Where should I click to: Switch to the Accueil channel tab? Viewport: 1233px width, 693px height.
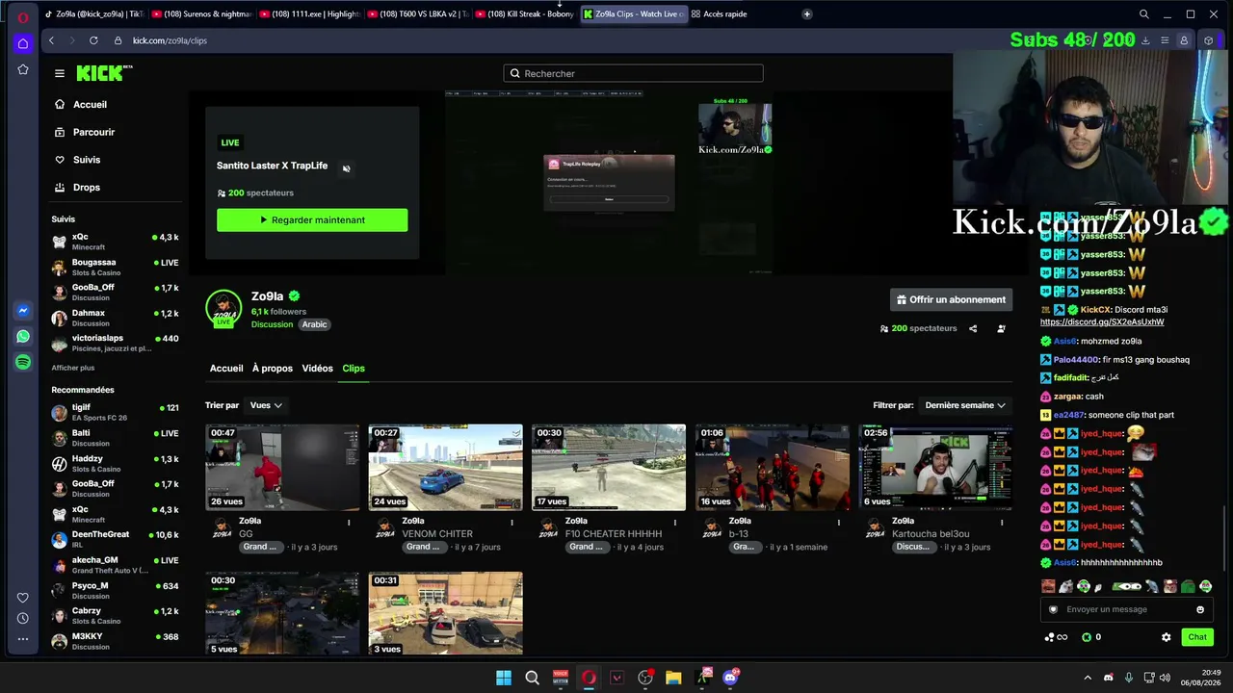(x=226, y=369)
